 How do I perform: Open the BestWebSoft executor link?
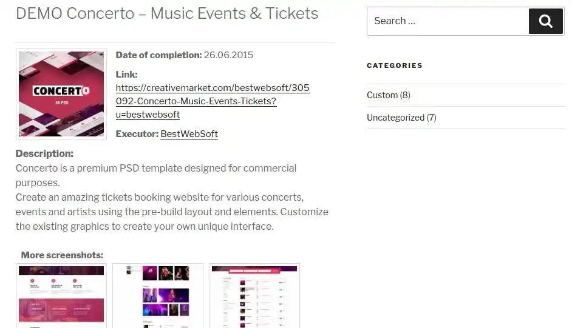[x=189, y=134]
